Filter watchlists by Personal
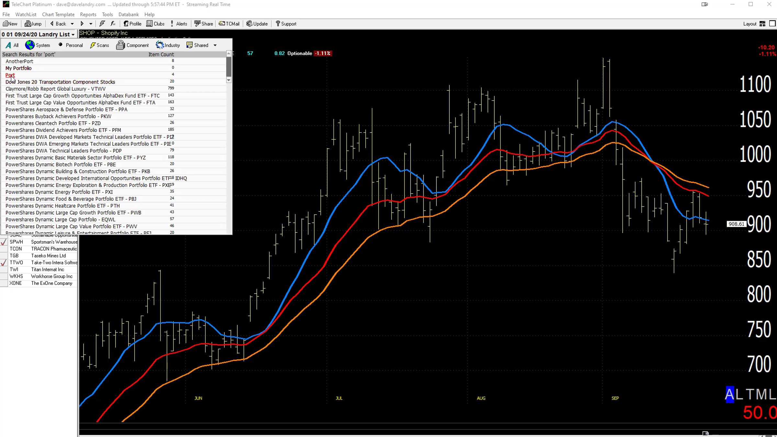 point(70,45)
